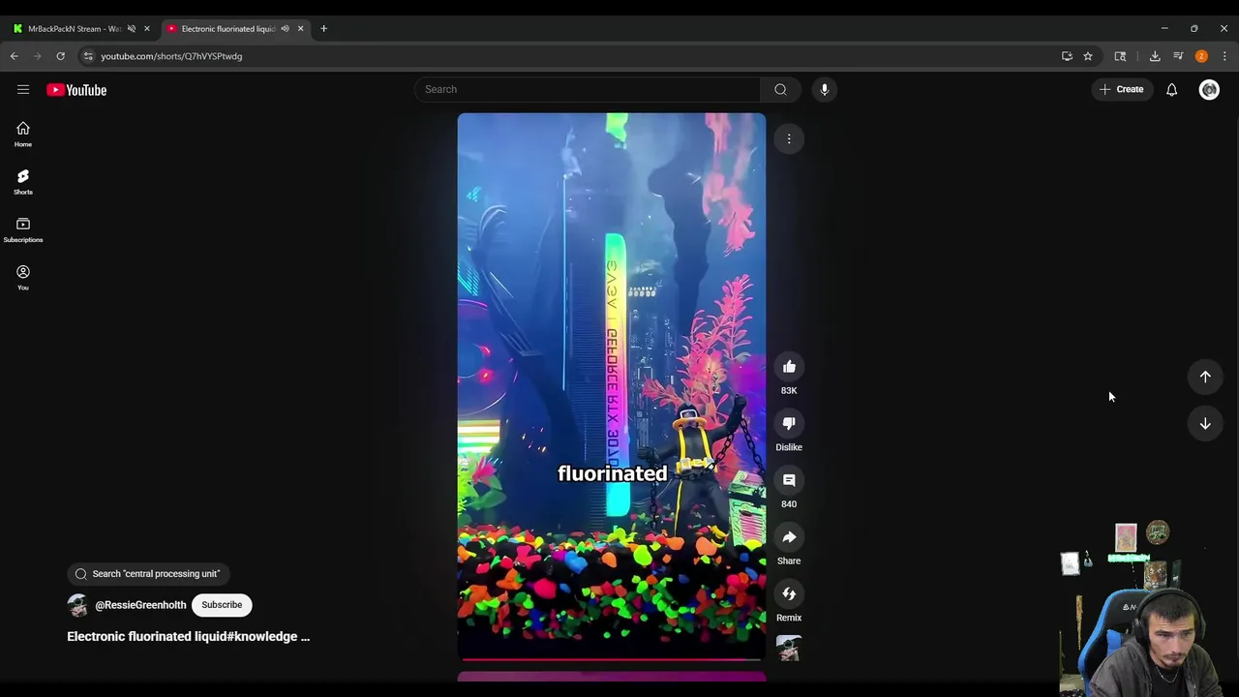Viewport: 1239px width, 697px height.
Task: Close the MrBackPackN Stream tab
Action: [147, 29]
